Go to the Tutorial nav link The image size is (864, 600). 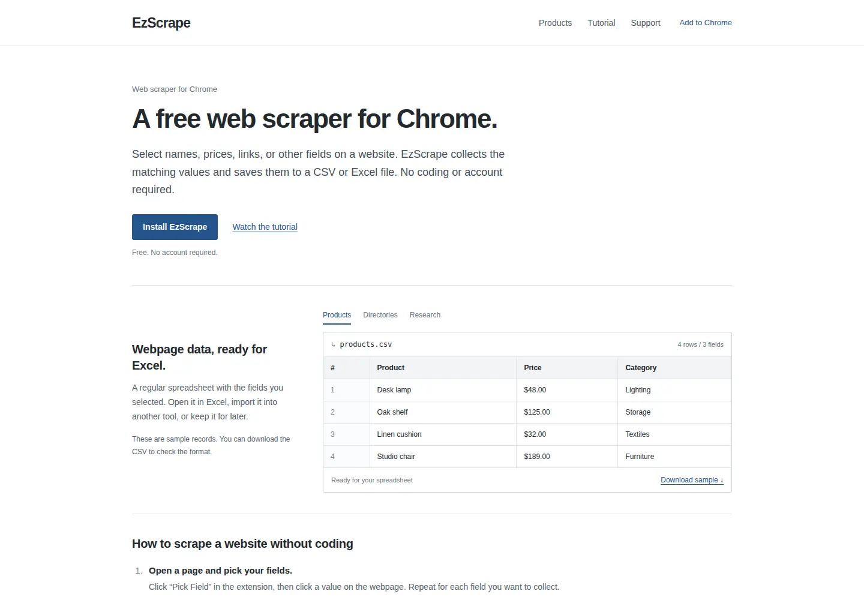pos(601,23)
